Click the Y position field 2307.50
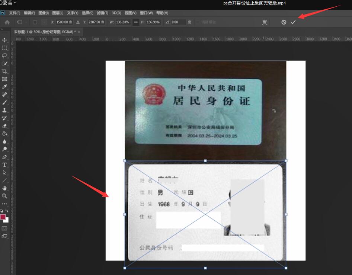Viewport: 352px width, 275px height. point(96,22)
